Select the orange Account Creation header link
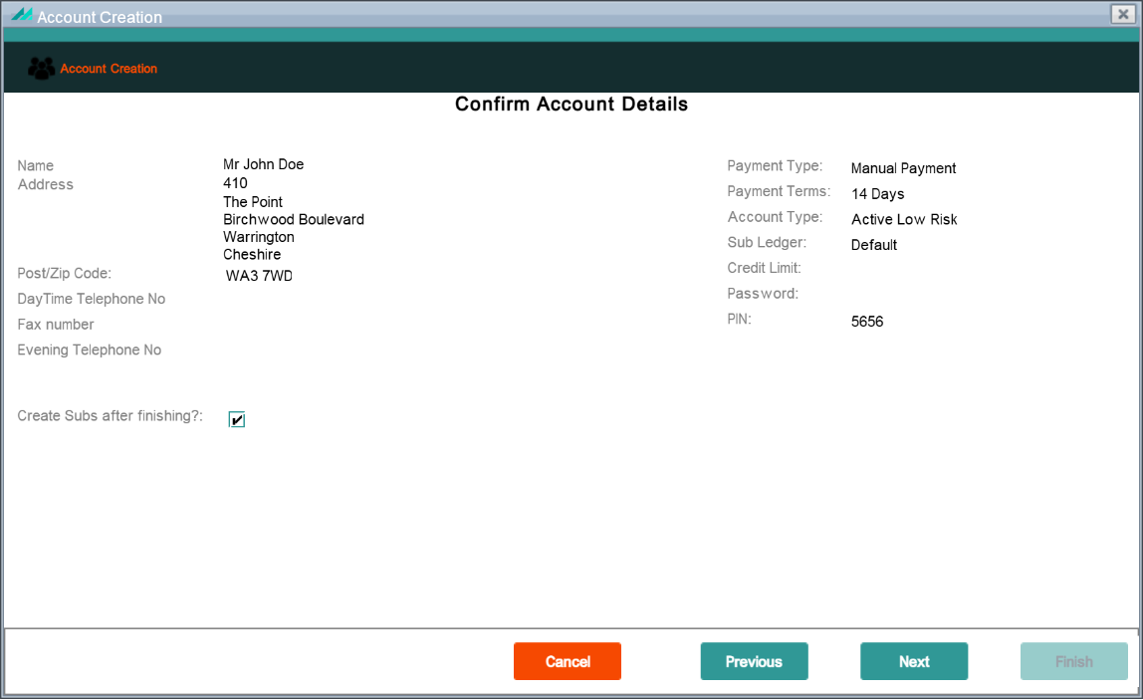This screenshot has width=1143, height=700. [109, 69]
